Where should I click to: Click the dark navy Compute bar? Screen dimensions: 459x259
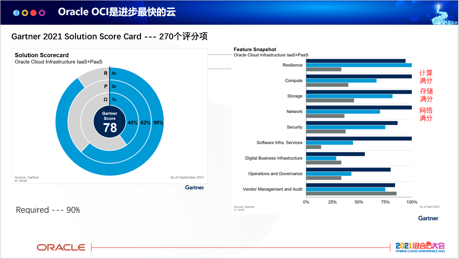tap(359, 76)
